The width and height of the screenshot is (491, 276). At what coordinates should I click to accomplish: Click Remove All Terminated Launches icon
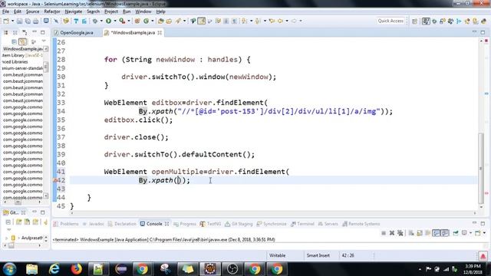(400, 233)
